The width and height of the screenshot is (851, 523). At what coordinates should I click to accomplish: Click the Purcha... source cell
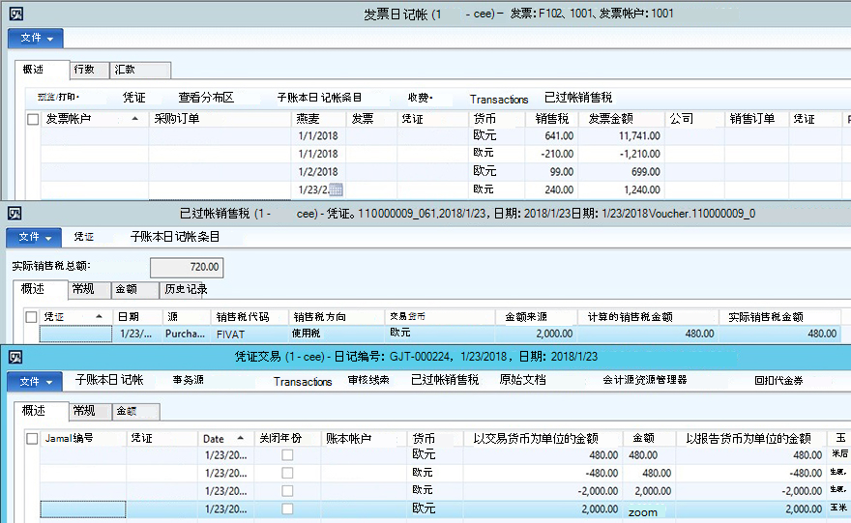186,334
